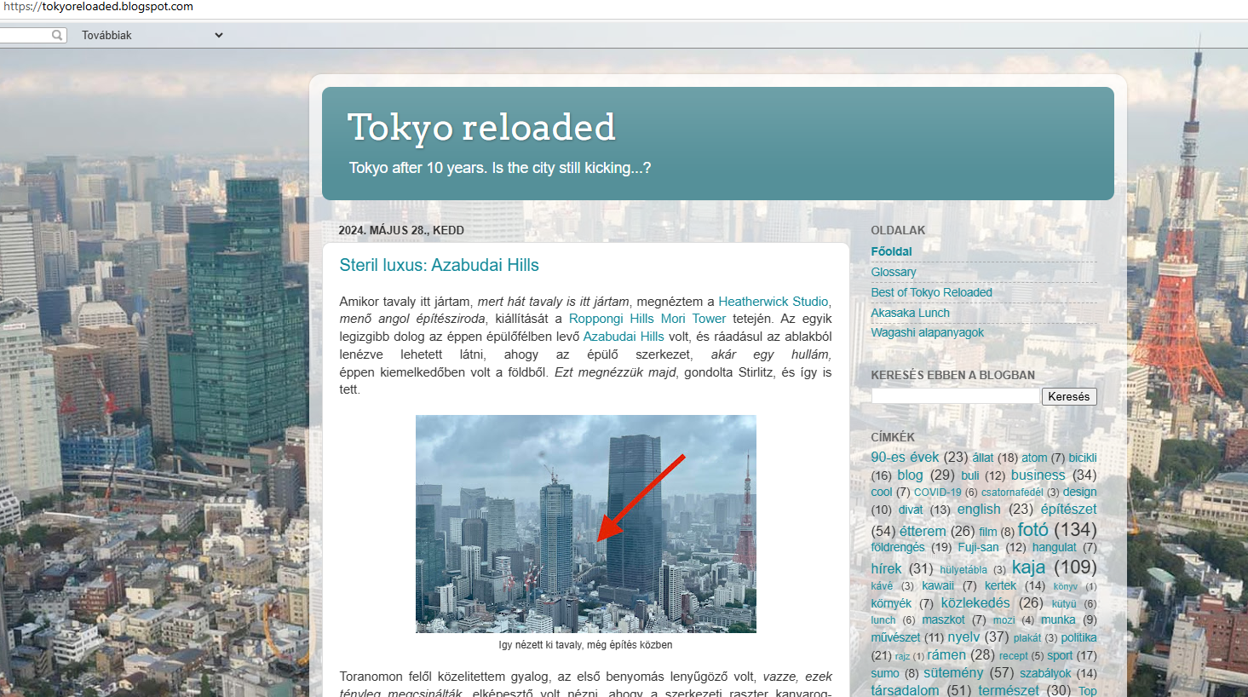Select the társadalom tag
This screenshot has width=1248, height=697.
(905, 690)
